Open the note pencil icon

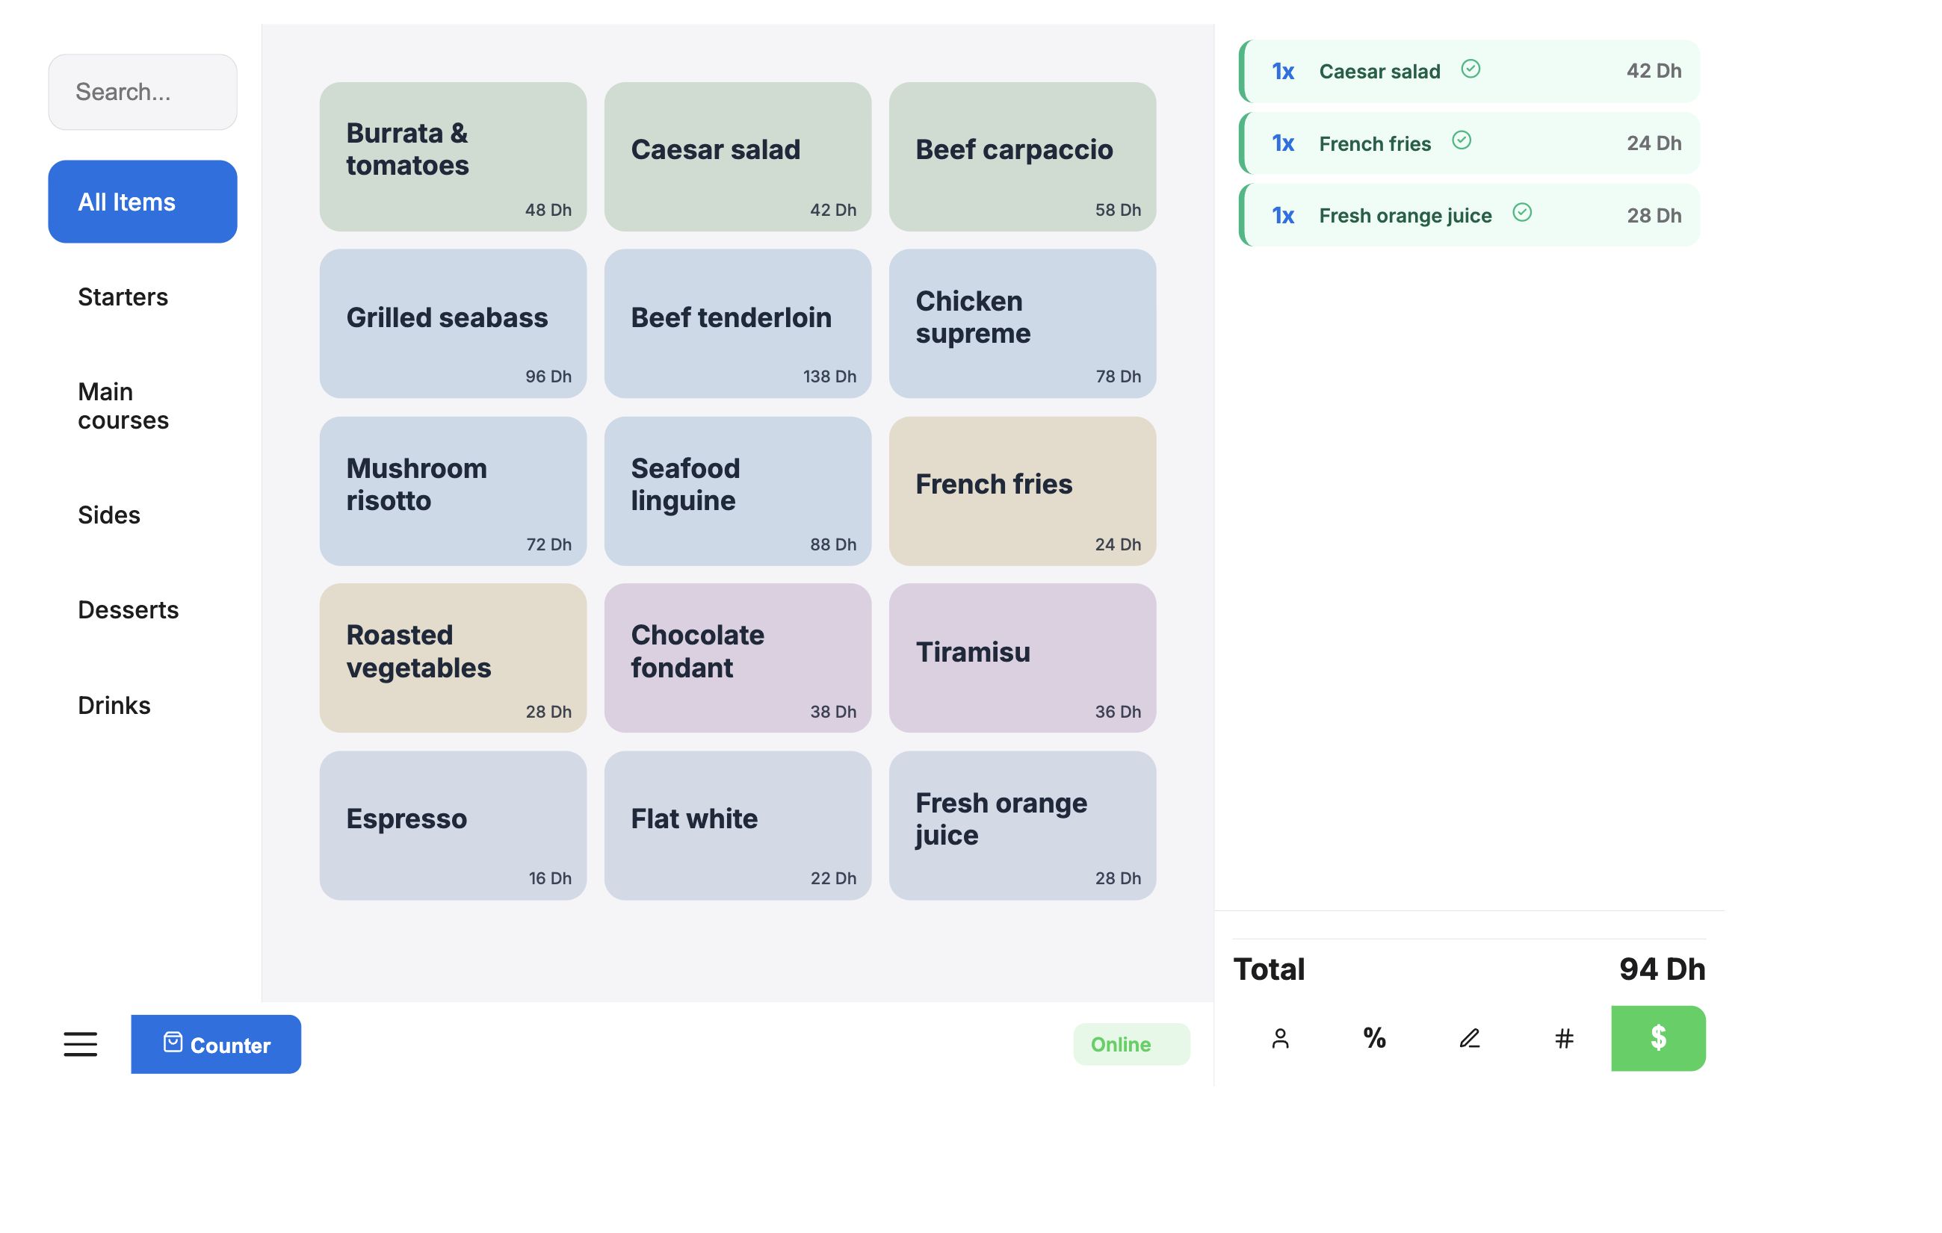click(1470, 1038)
